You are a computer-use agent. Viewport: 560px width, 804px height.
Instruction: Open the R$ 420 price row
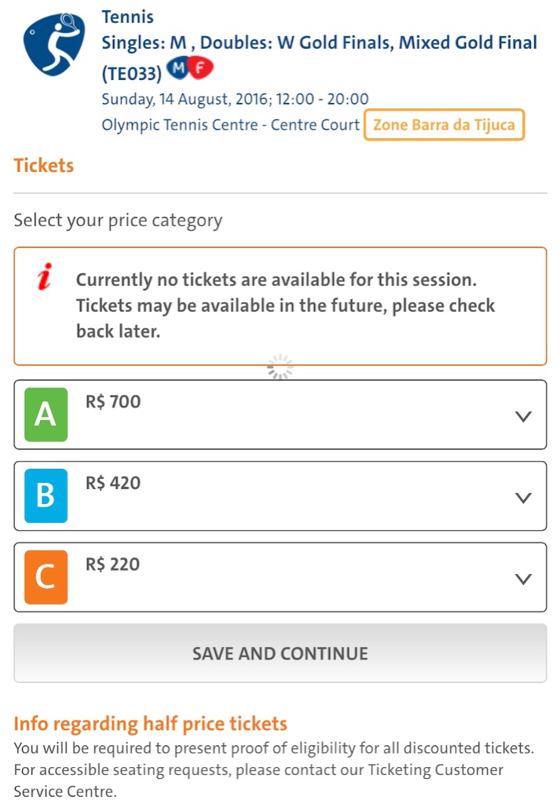pyautogui.click(x=280, y=496)
